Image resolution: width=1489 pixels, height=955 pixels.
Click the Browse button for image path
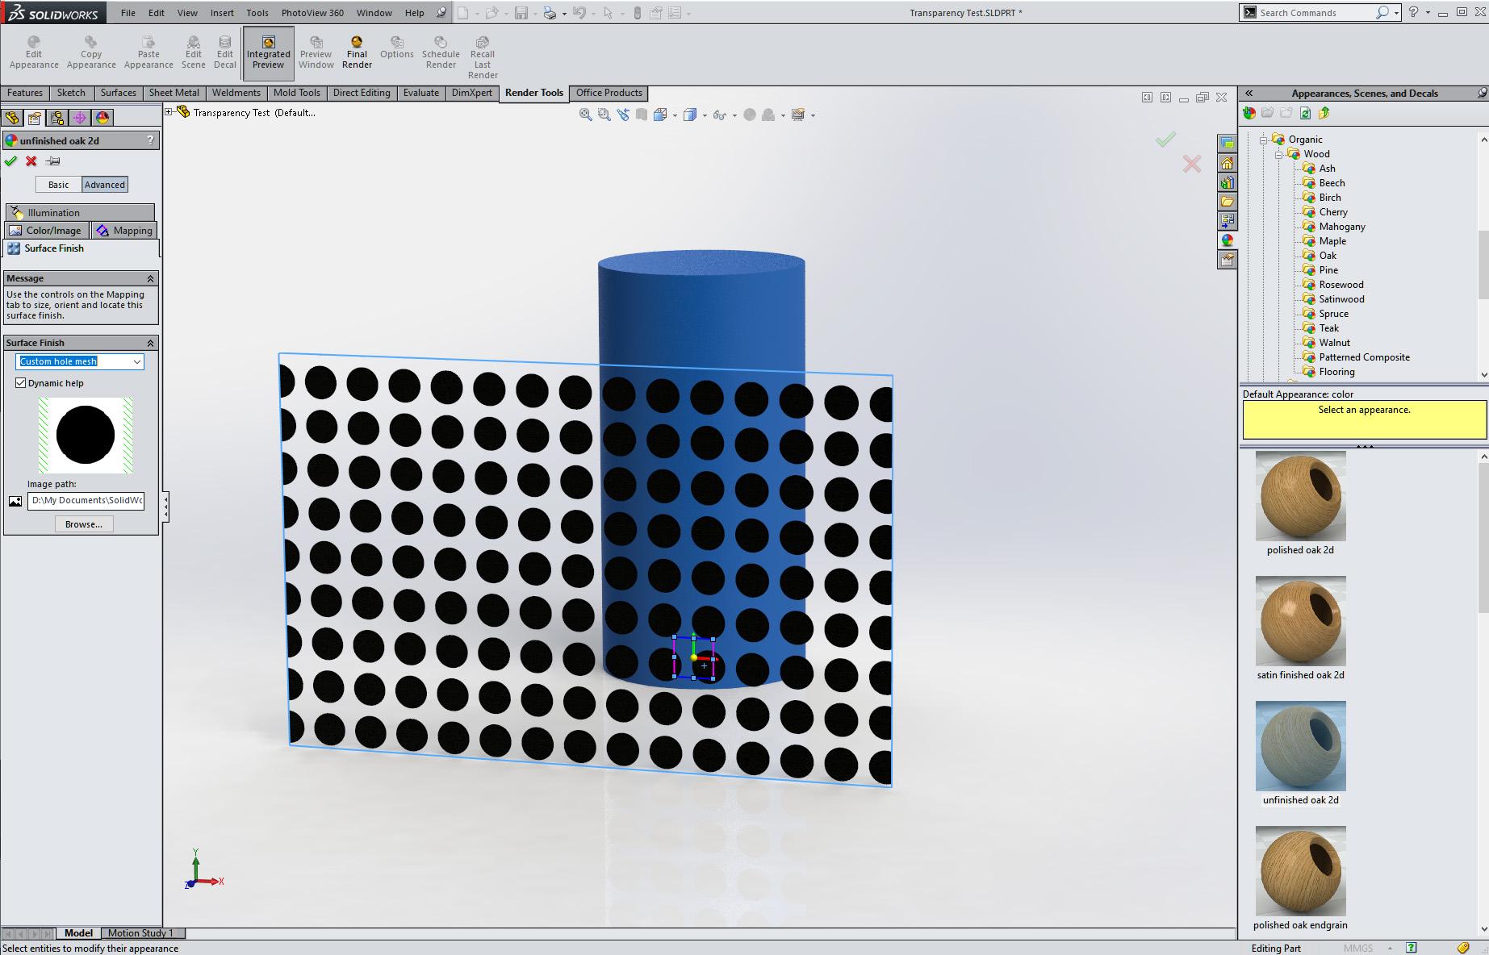(83, 523)
